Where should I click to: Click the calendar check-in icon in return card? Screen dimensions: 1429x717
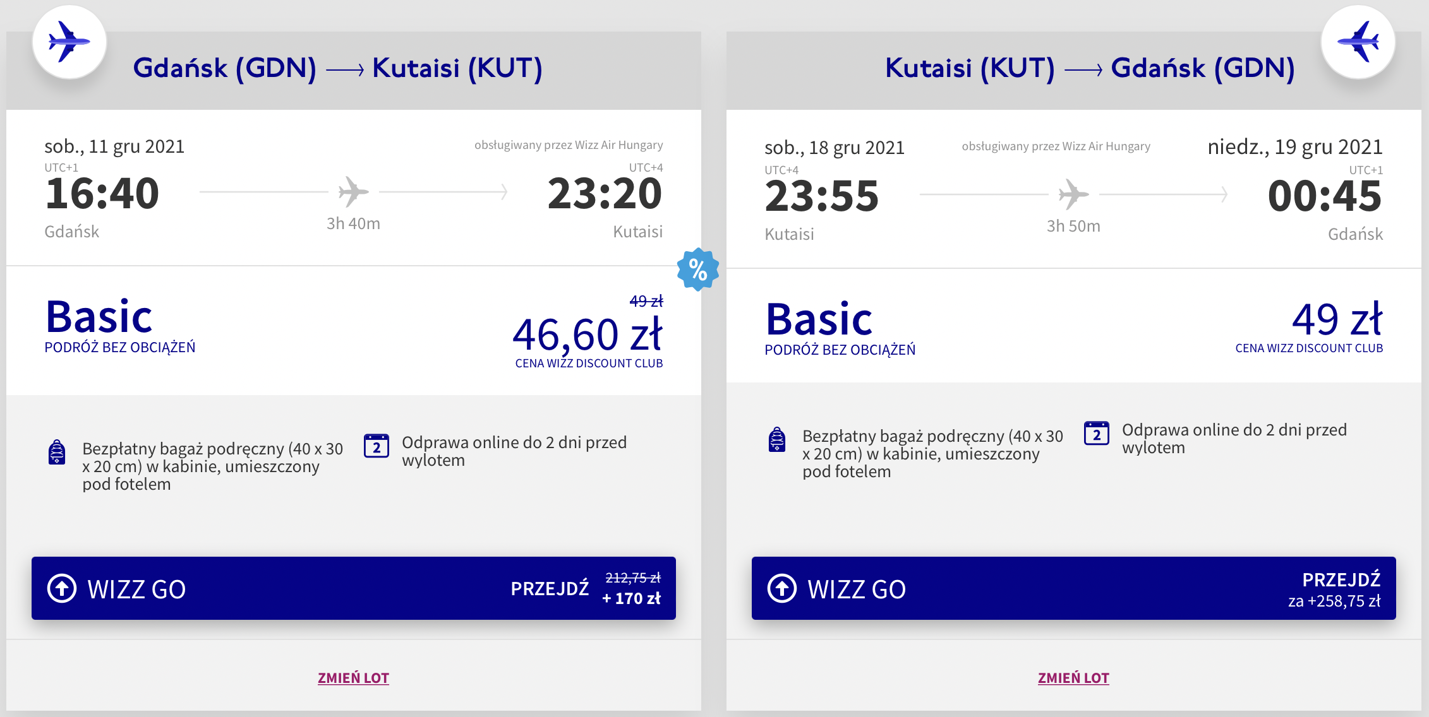(x=1097, y=433)
